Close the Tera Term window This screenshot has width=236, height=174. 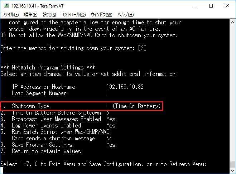(227, 6)
